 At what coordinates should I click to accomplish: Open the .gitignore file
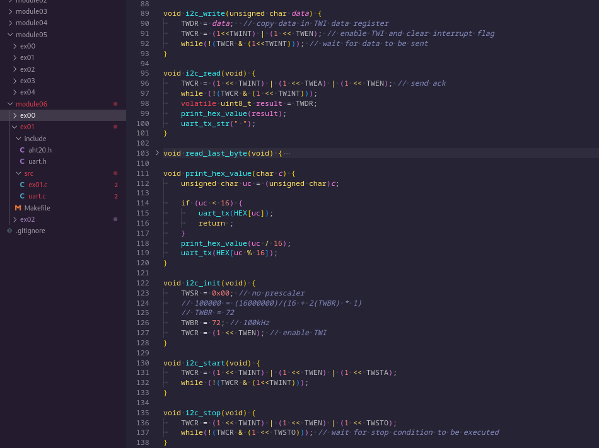coord(30,231)
